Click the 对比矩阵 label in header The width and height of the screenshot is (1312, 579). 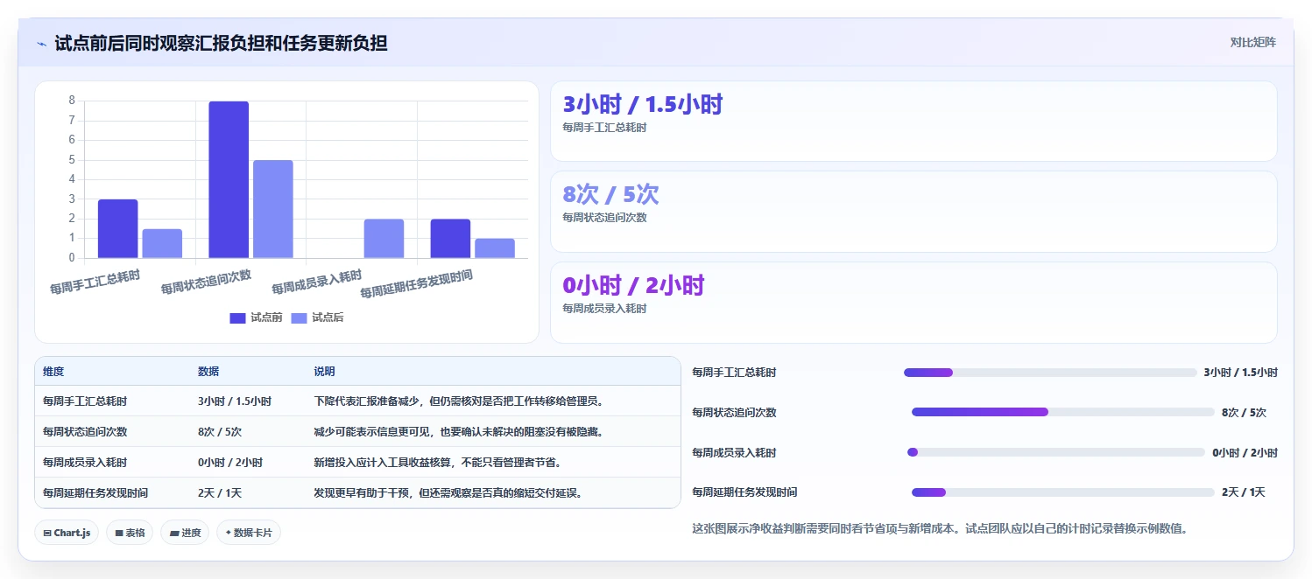coord(1253,42)
